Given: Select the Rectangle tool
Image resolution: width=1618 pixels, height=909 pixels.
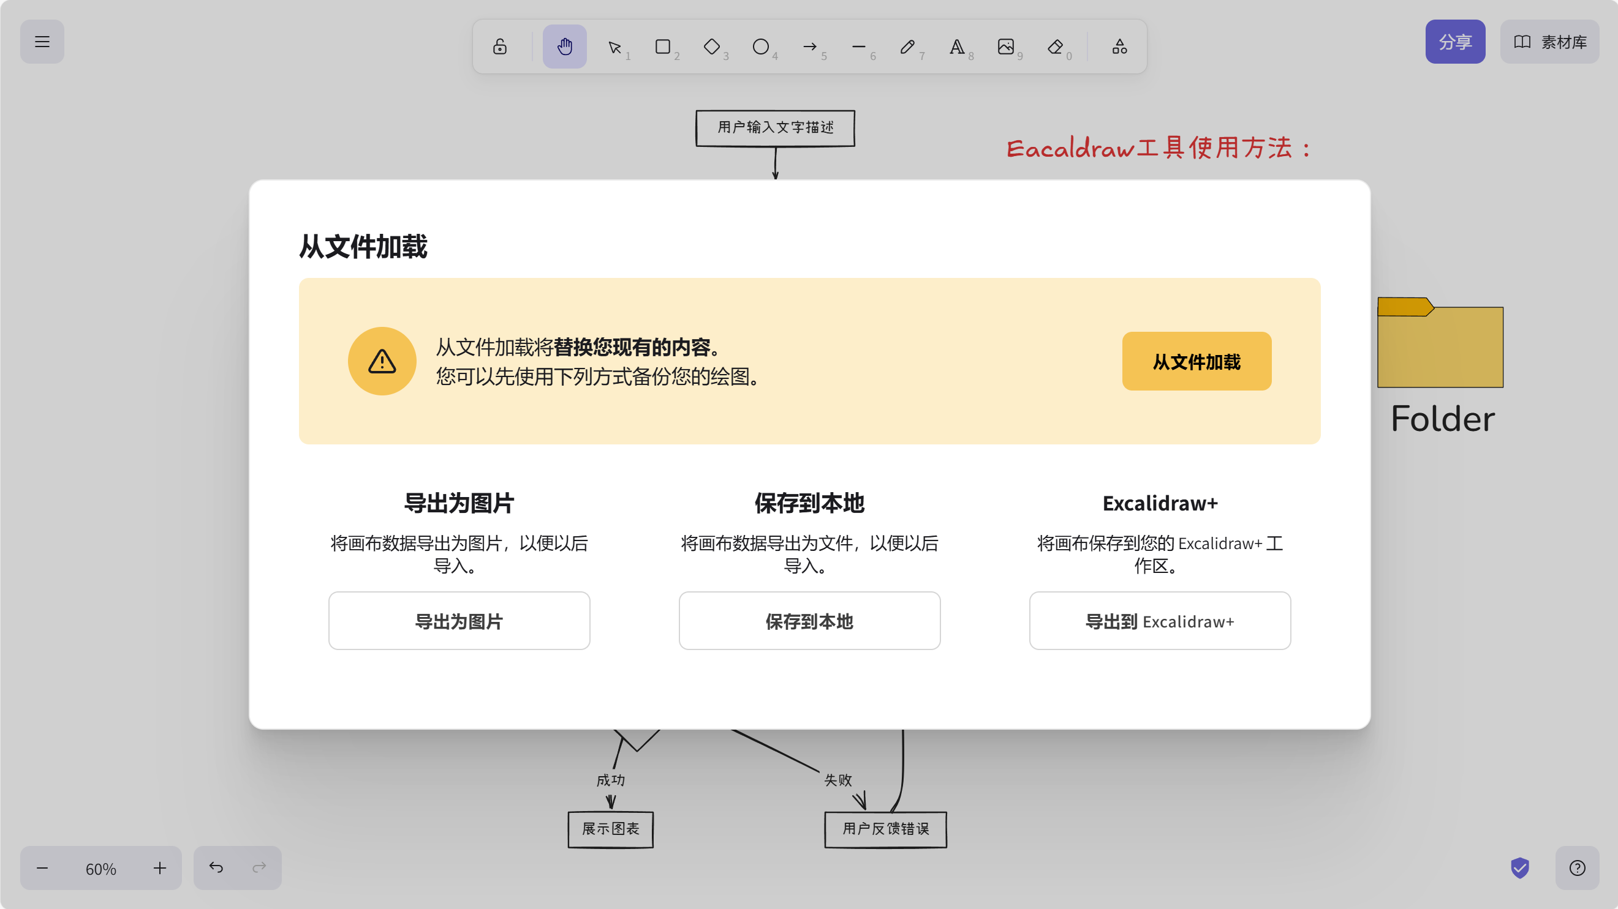Looking at the screenshot, I should pos(663,46).
